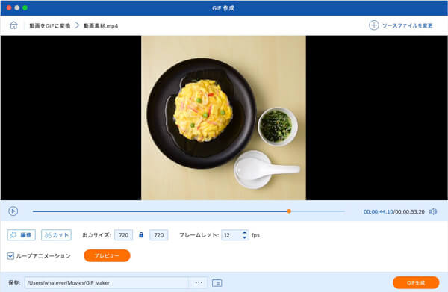
Task: Click the output height field 720
Action: 159,235
